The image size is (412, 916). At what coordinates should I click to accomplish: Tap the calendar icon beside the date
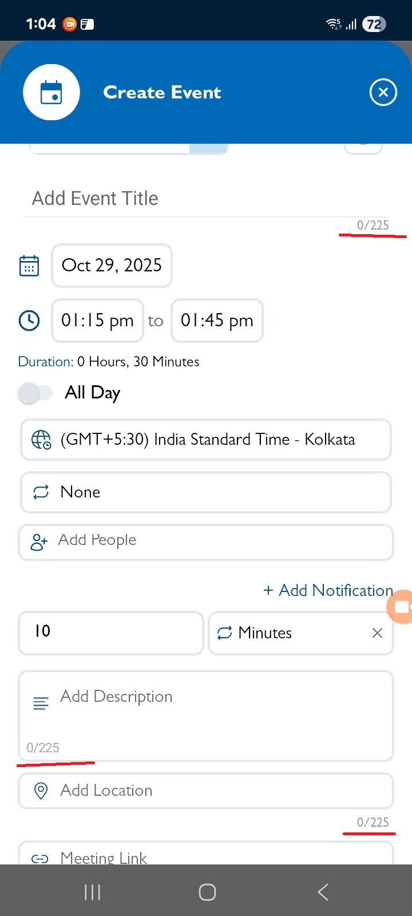point(29,266)
